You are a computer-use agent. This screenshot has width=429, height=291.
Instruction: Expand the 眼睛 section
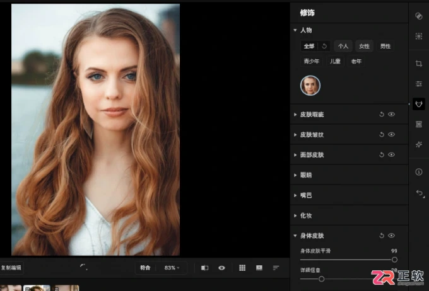click(x=295, y=175)
